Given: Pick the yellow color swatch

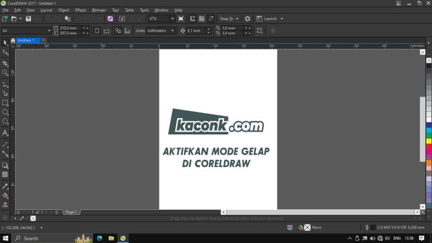Looking at the screenshot, I should [429, 141].
